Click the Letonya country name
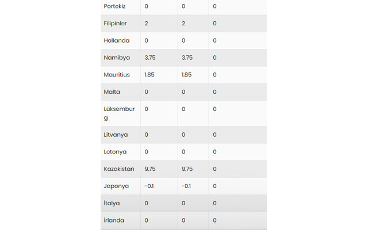Viewport: 391px width, 230px height. [x=116, y=152]
